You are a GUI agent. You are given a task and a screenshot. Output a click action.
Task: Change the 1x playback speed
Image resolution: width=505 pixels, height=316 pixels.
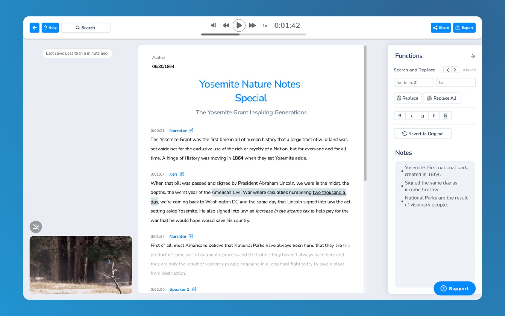coord(265,26)
